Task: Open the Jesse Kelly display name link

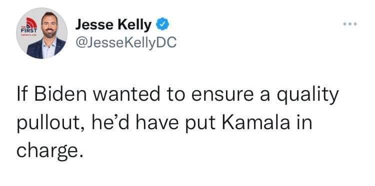Action: [x=113, y=25]
